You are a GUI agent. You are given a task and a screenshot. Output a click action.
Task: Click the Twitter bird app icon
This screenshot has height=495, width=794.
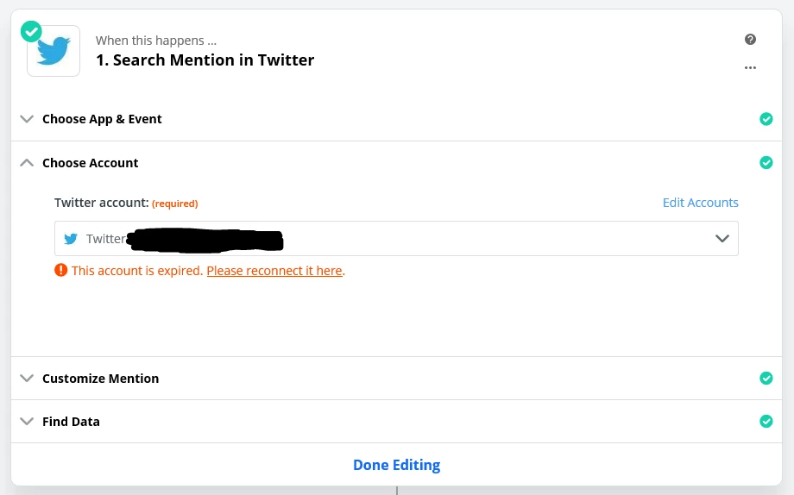point(54,52)
